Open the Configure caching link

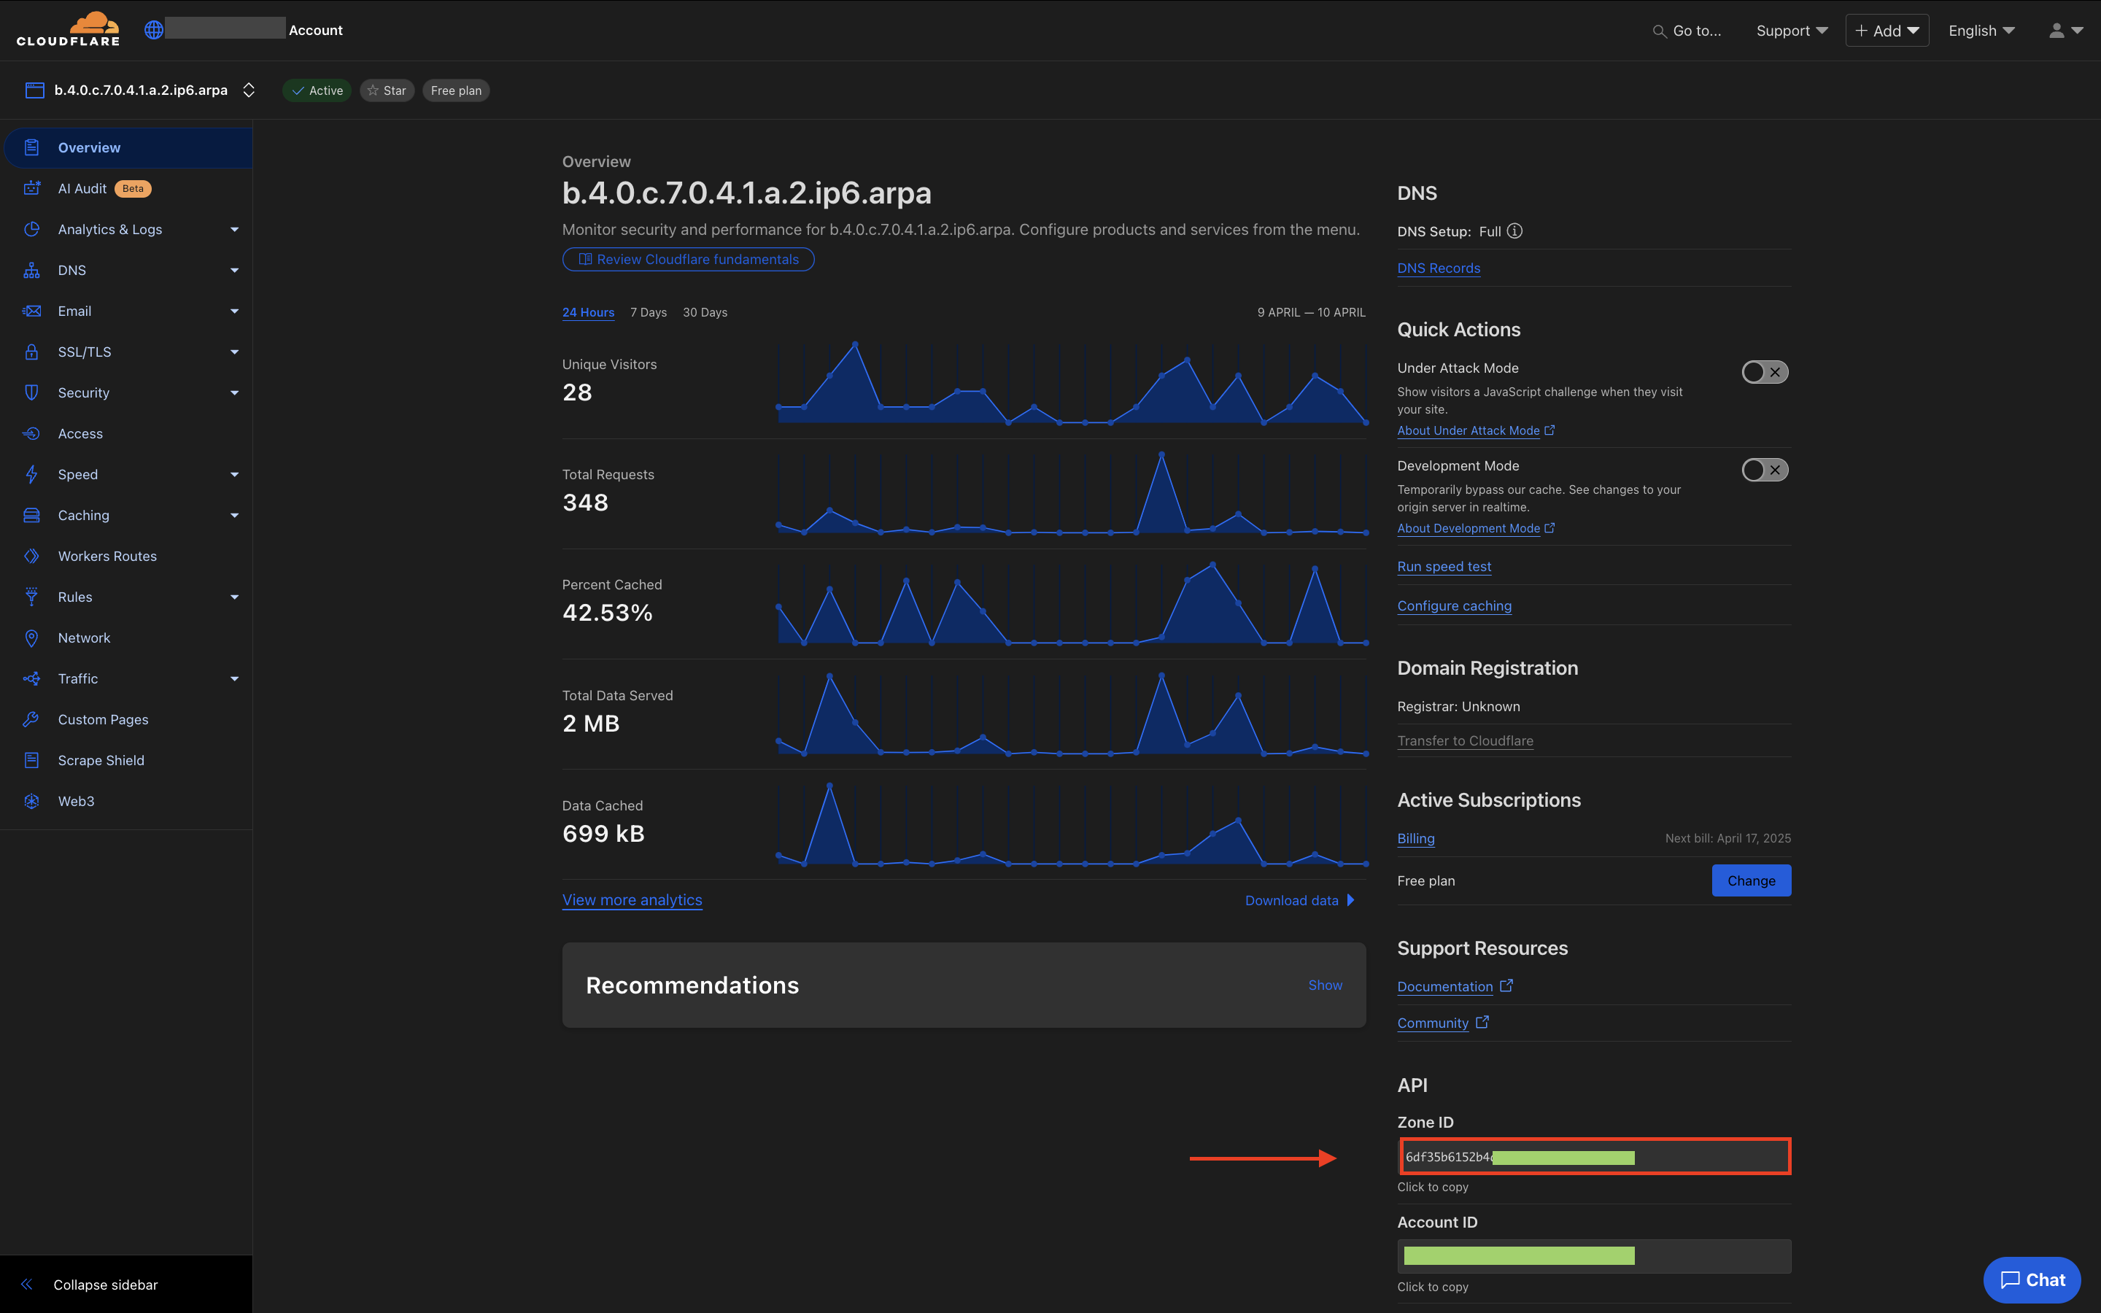(1454, 605)
